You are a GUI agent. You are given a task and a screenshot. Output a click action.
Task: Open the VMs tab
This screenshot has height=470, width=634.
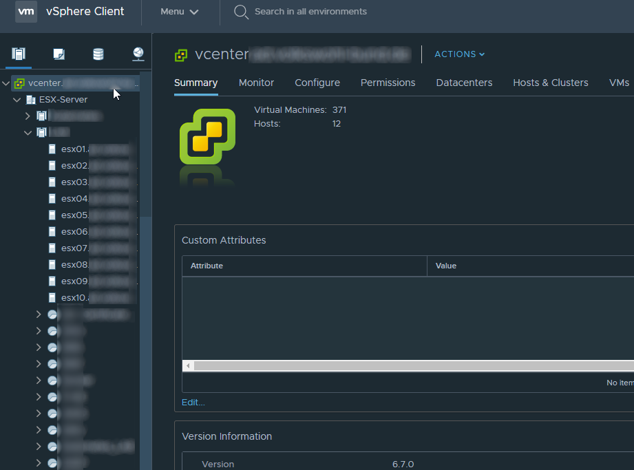pyautogui.click(x=619, y=83)
